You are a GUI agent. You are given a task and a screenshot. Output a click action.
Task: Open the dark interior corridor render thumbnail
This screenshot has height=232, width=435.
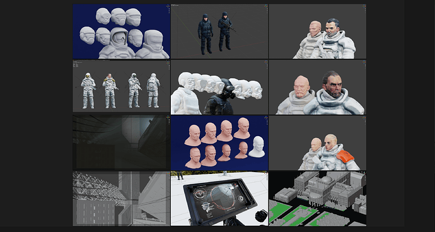[122, 142]
